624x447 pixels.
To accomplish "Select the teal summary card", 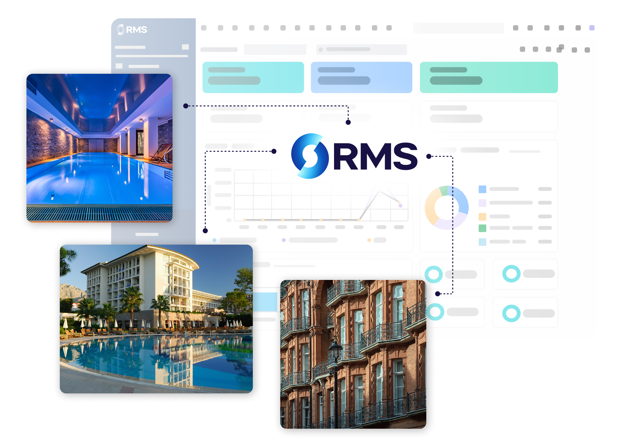I will tap(253, 77).
